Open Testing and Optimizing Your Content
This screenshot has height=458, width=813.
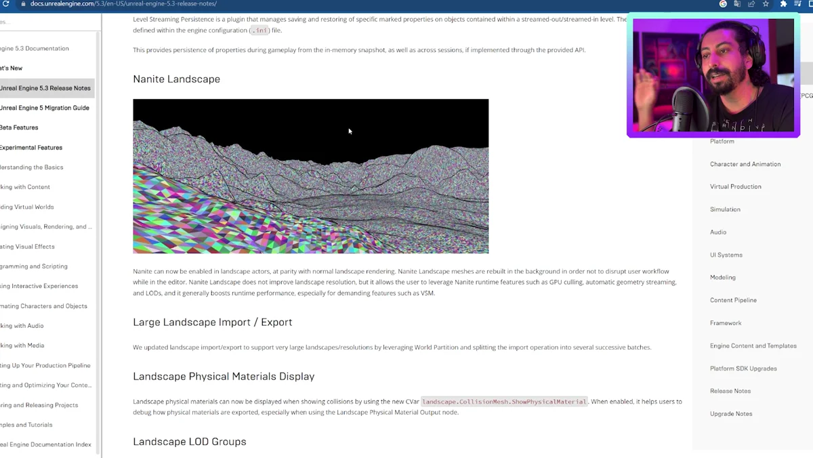click(x=46, y=385)
